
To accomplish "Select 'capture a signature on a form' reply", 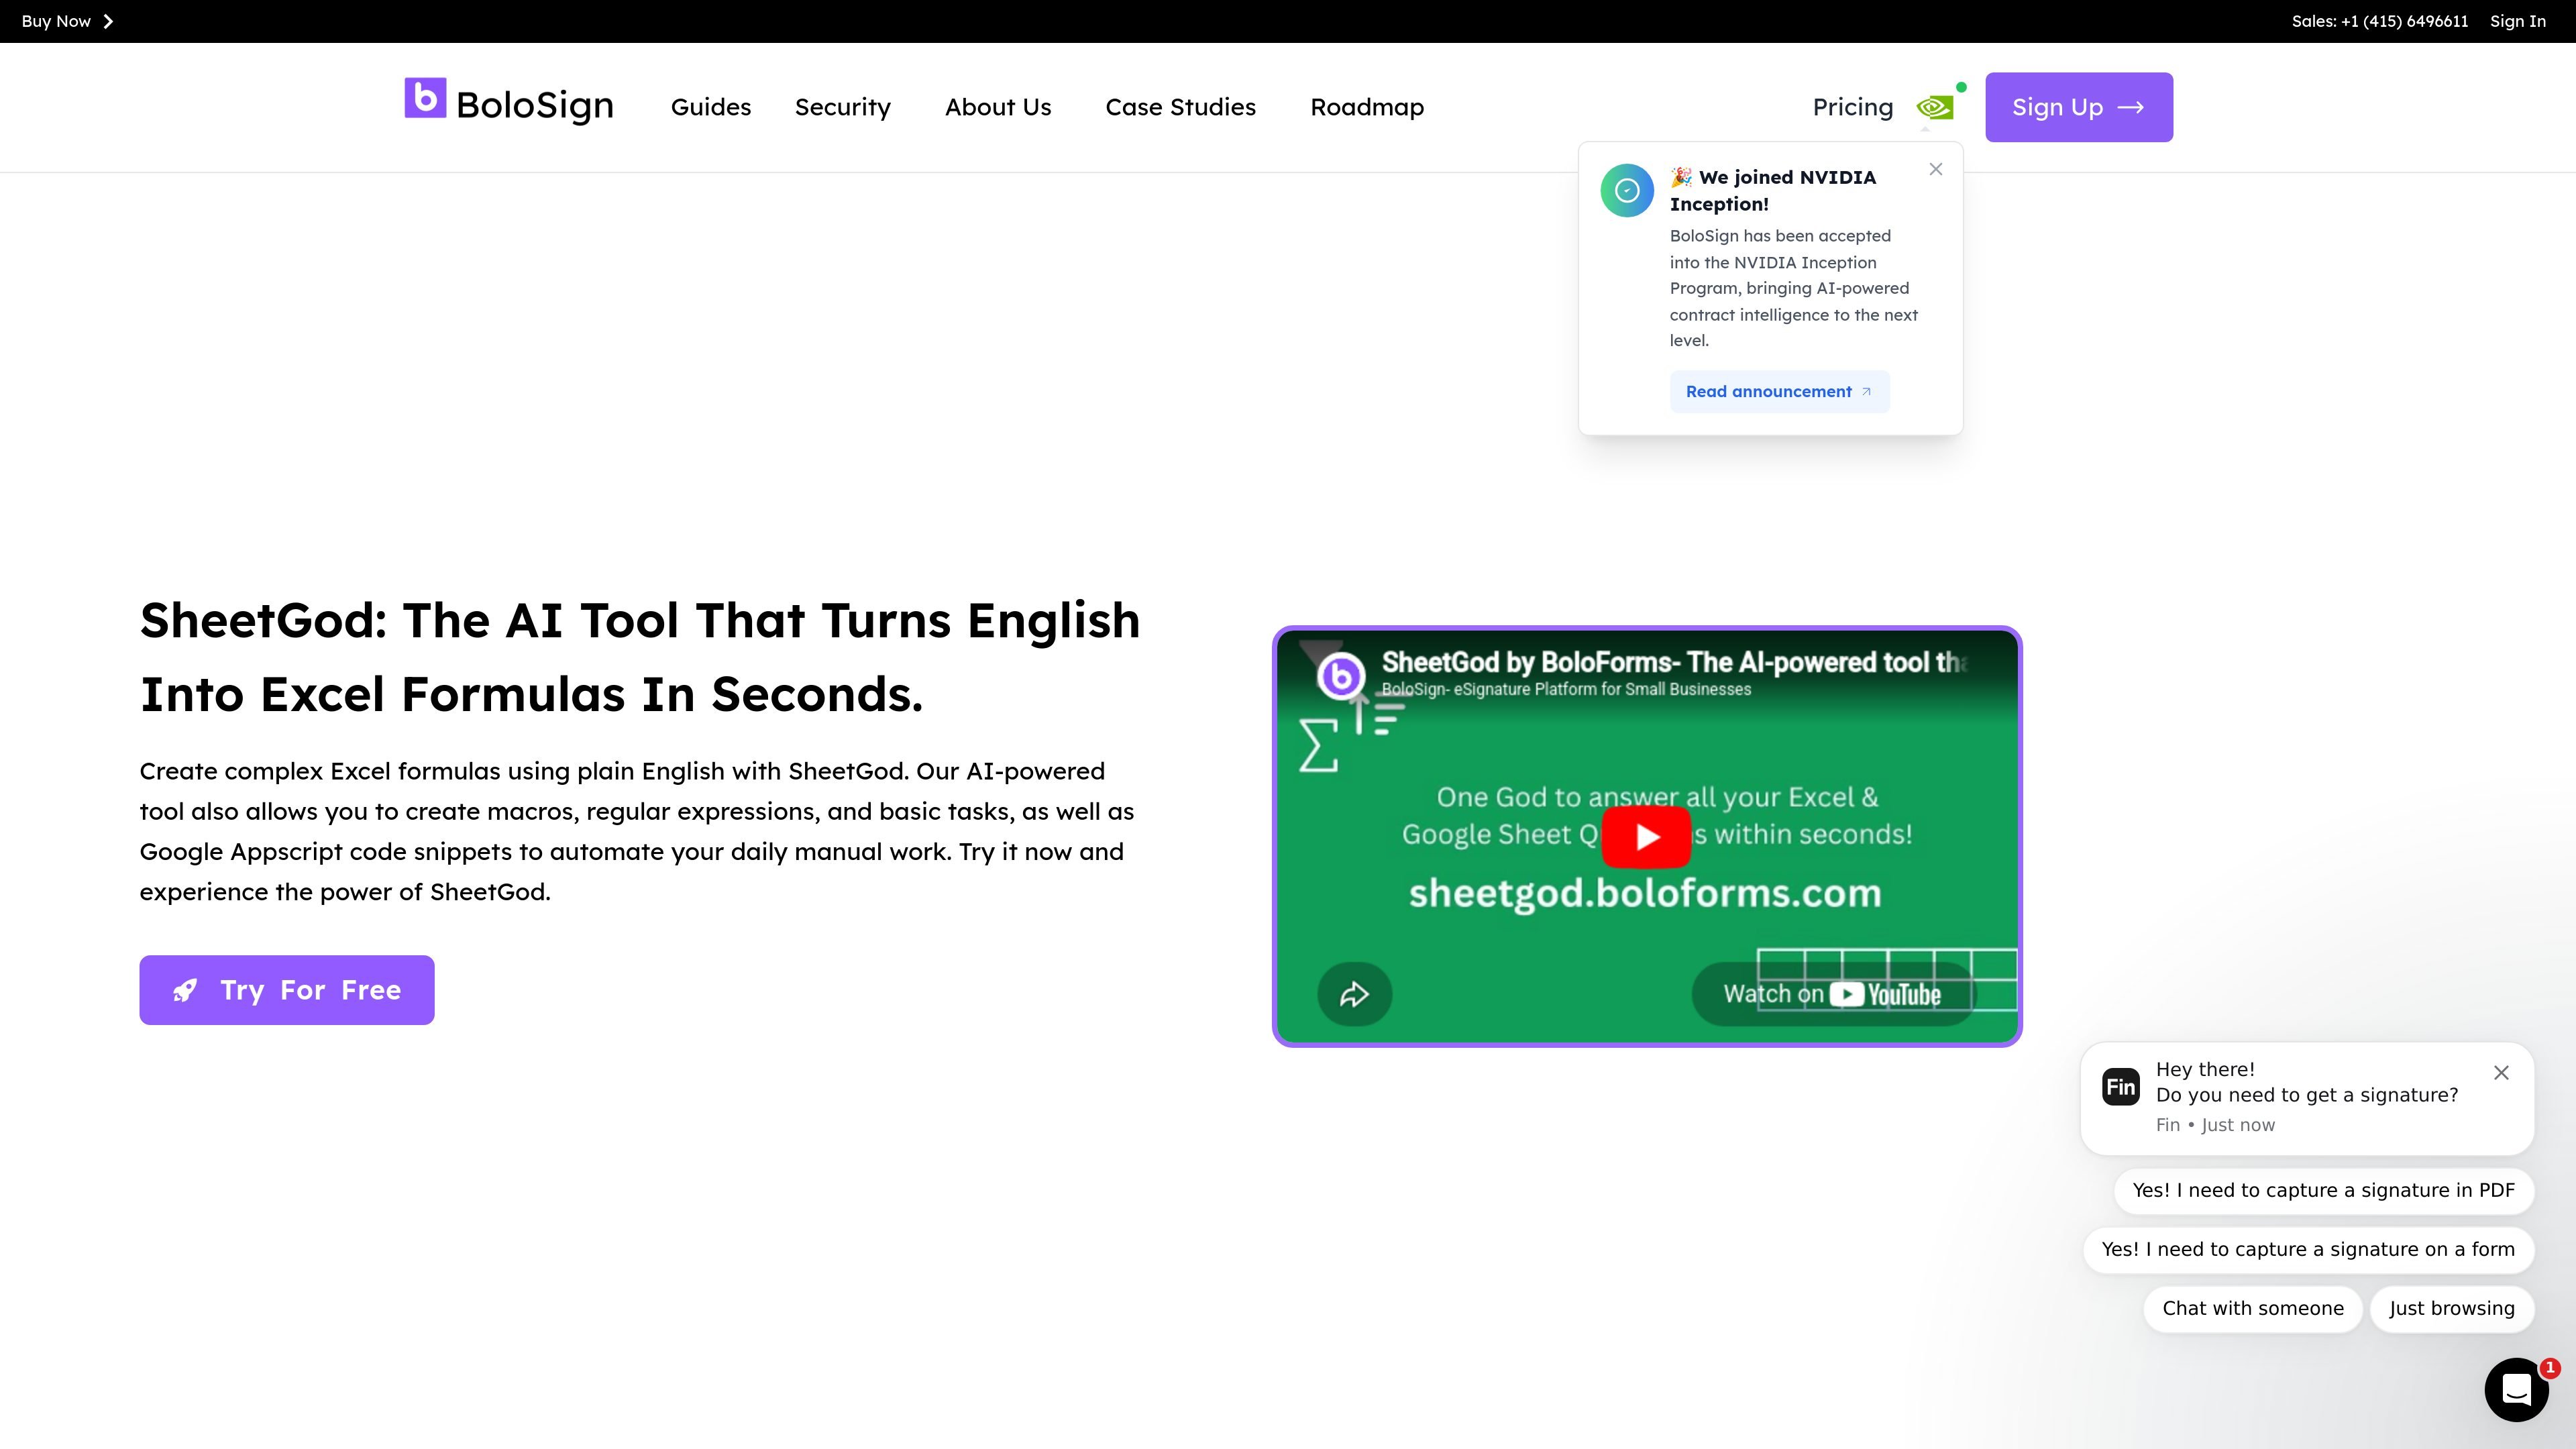I will tap(2308, 1249).
